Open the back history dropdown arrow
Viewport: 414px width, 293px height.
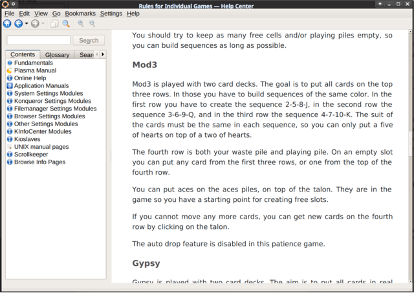click(27, 24)
